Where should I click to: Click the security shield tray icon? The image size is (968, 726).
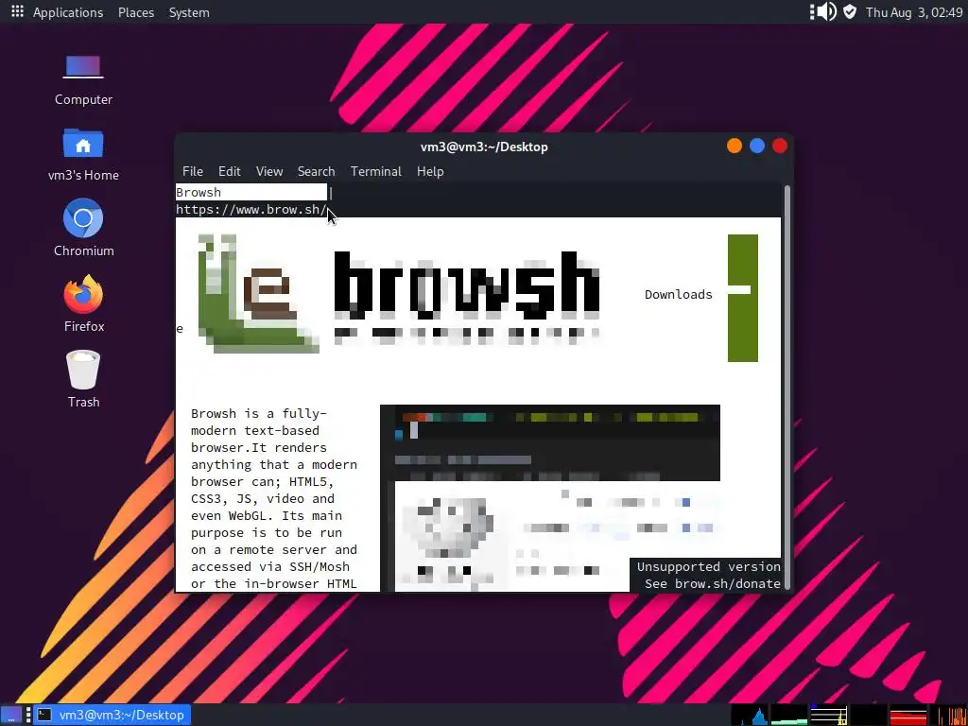tap(850, 11)
